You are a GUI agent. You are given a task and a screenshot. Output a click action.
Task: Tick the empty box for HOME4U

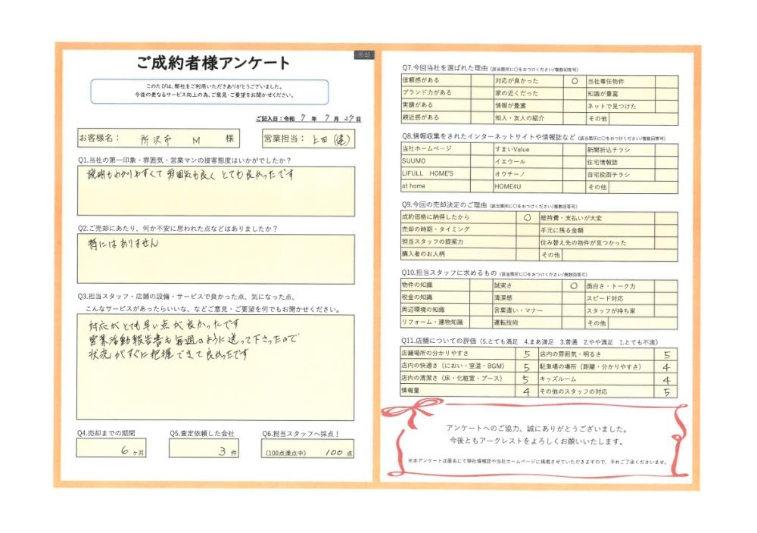574,186
